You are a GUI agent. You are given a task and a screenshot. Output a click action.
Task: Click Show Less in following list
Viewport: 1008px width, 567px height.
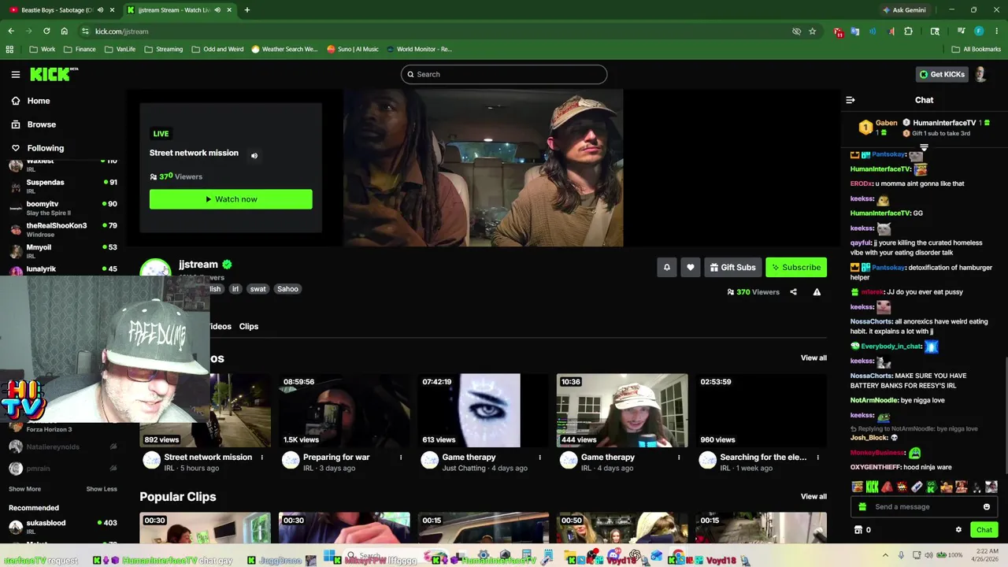tap(102, 489)
